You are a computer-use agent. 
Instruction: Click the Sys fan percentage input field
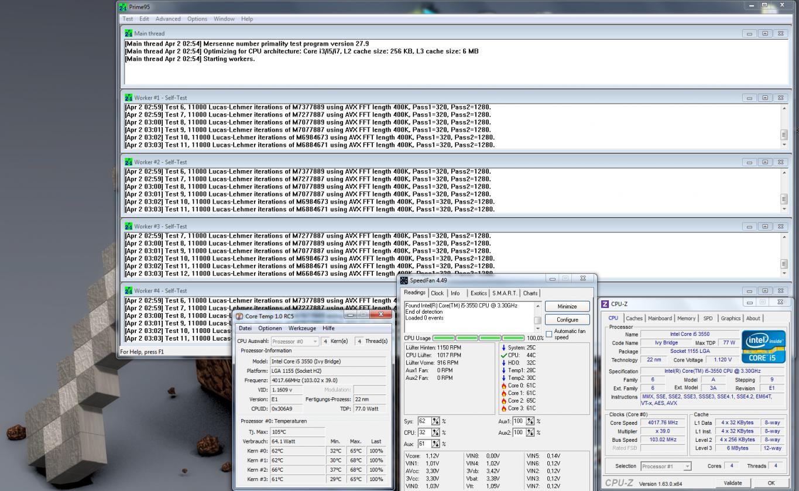(x=425, y=421)
